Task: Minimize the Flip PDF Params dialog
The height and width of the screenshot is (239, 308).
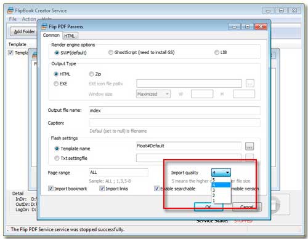Action: (234, 26)
